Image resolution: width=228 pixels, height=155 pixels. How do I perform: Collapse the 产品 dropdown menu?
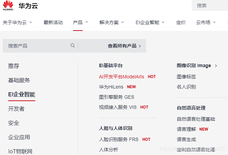87,22
